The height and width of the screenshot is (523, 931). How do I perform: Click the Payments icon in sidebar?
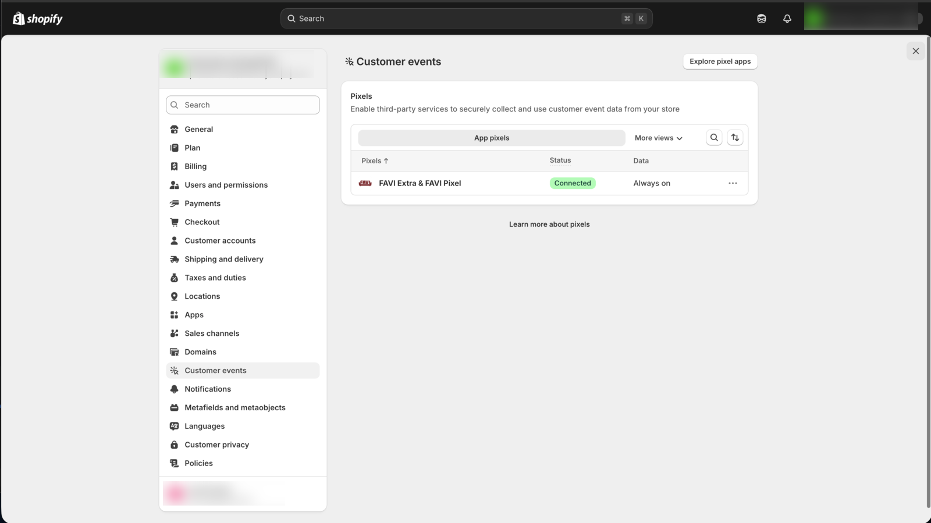[x=174, y=203]
